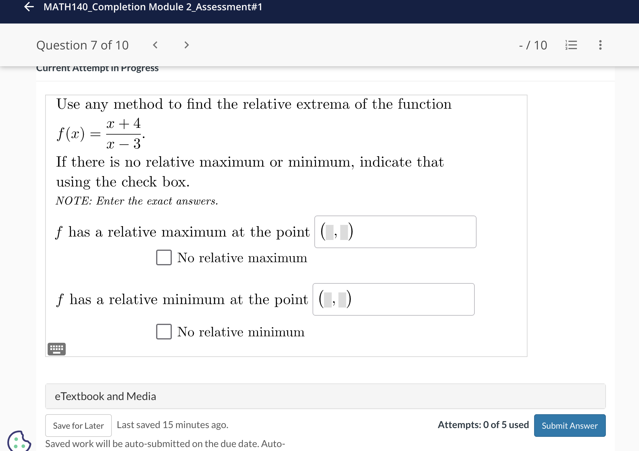Image resolution: width=639 pixels, height=451 pixels.
Task: Go to the previous question chevron
Action: pyautogui.click(x=155, y=45)
